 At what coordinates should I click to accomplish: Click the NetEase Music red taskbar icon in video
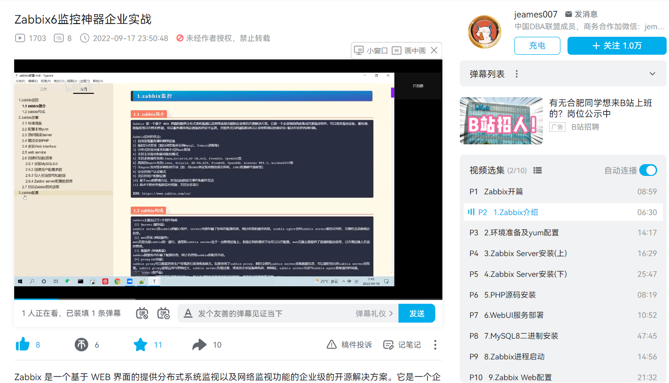pyautogui.click(x=105, y=282)
